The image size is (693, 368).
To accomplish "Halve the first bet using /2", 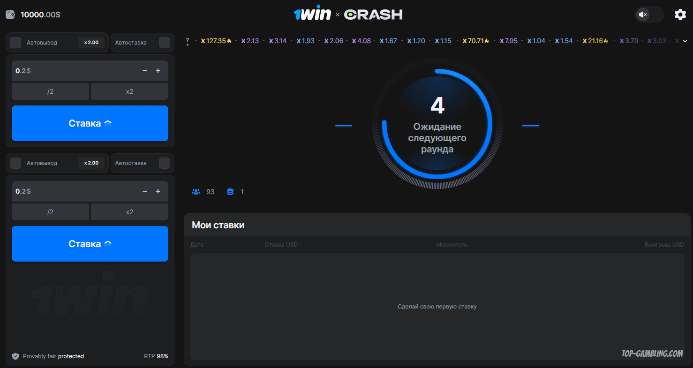I will [50, 91].
